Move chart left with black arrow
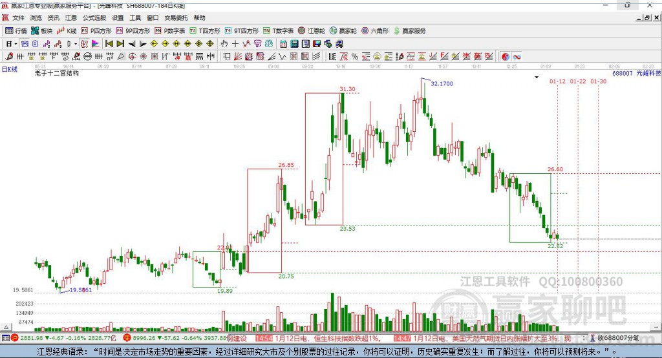This screenshot has width=662, height=358. 132,44
